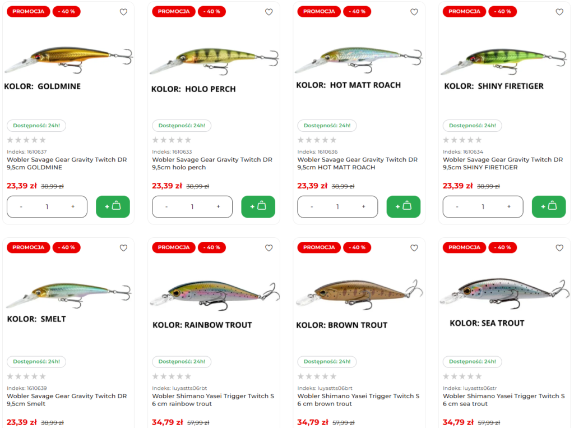Increase quantity of GOLDMINE wobbler
The image size is (574, 428).
tap(73, 207)
